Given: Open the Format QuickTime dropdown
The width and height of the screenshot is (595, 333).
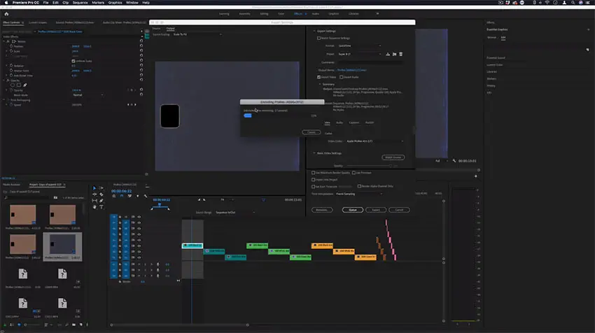Looking at the screenshot, I should [x=359, y=46].
